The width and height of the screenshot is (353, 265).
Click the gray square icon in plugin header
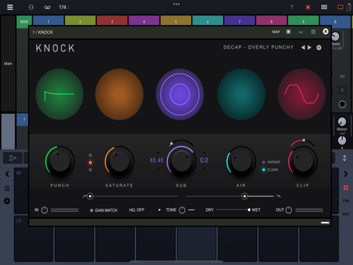point(313,32)
